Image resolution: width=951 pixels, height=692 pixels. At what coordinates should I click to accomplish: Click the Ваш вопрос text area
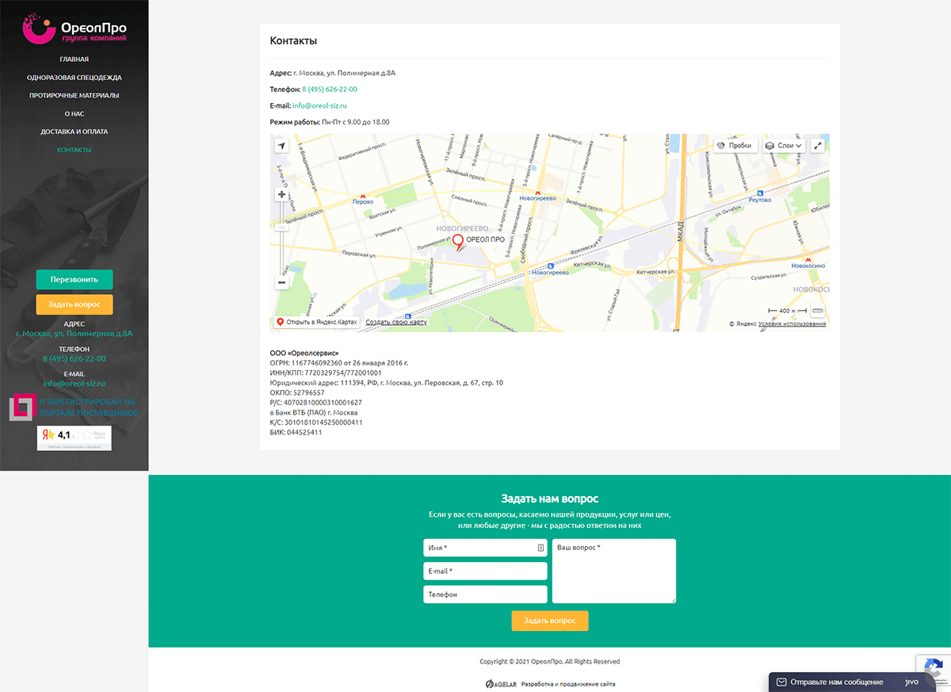[614, 572]
